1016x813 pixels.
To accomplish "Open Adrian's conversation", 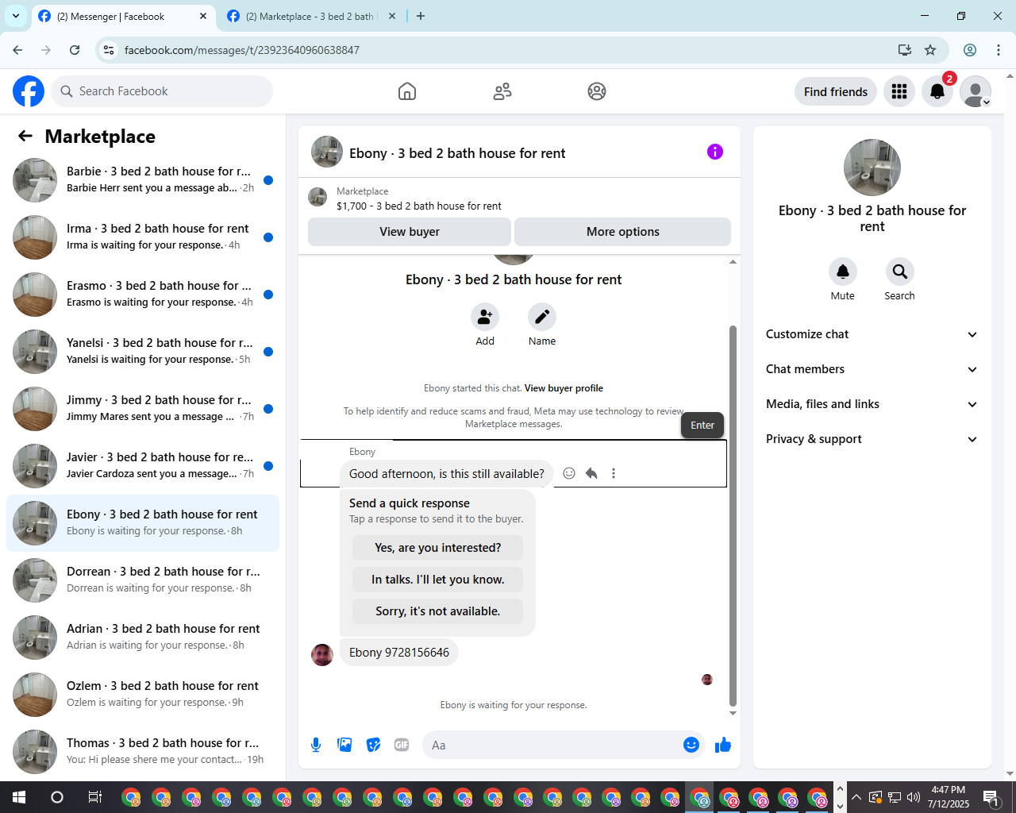I will 143,638.
